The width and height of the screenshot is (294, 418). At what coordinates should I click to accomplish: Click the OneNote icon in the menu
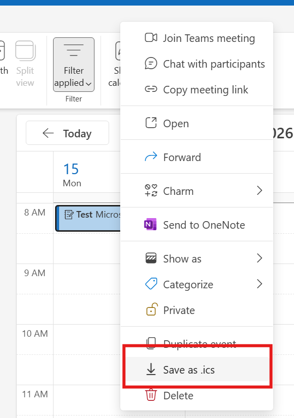pyautogui.click(x=150, y=225)
